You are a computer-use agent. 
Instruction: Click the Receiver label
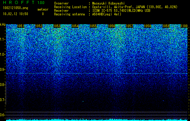(x=61, y=11)
